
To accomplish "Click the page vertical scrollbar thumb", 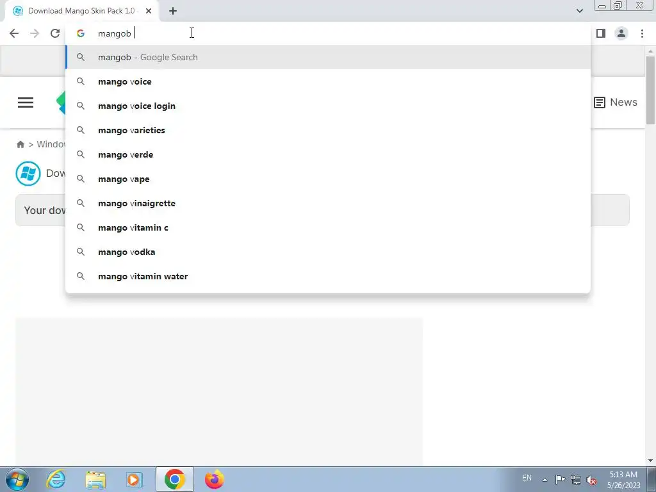I will pos(650,90).
